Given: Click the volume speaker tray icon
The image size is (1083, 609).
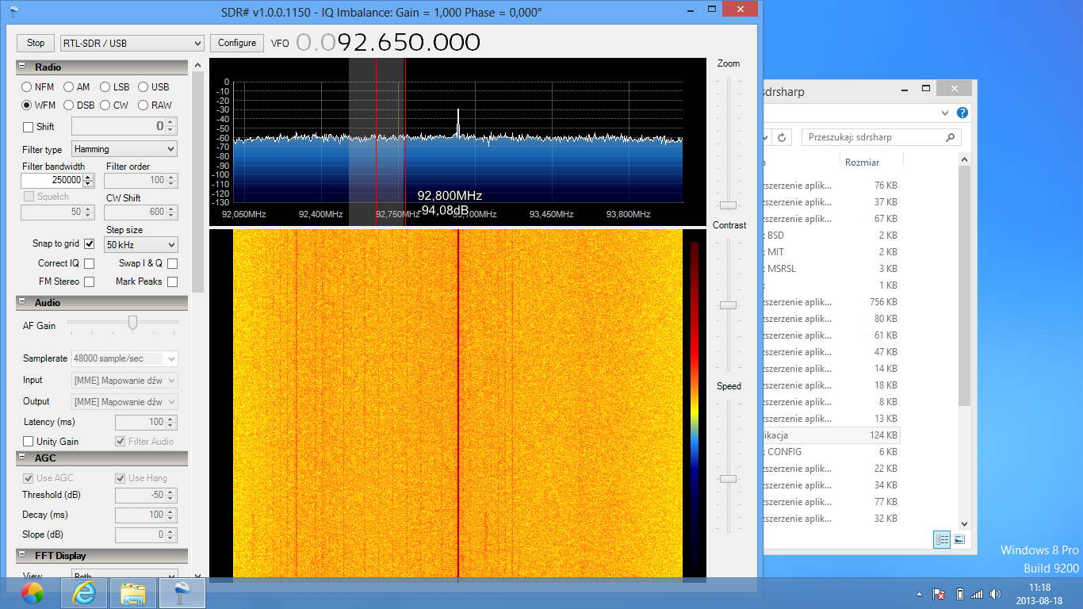Looking at the screenshot, I should pyautogui.click(x=995, y=594).
